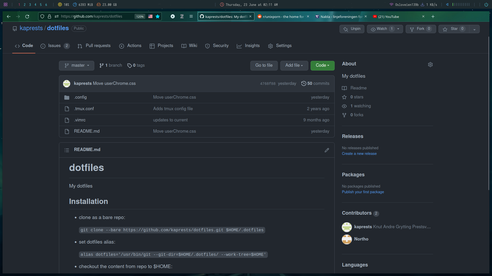View the 50 commits history
This screenshot has height=276, width=492.
click(x=315, y=84)
